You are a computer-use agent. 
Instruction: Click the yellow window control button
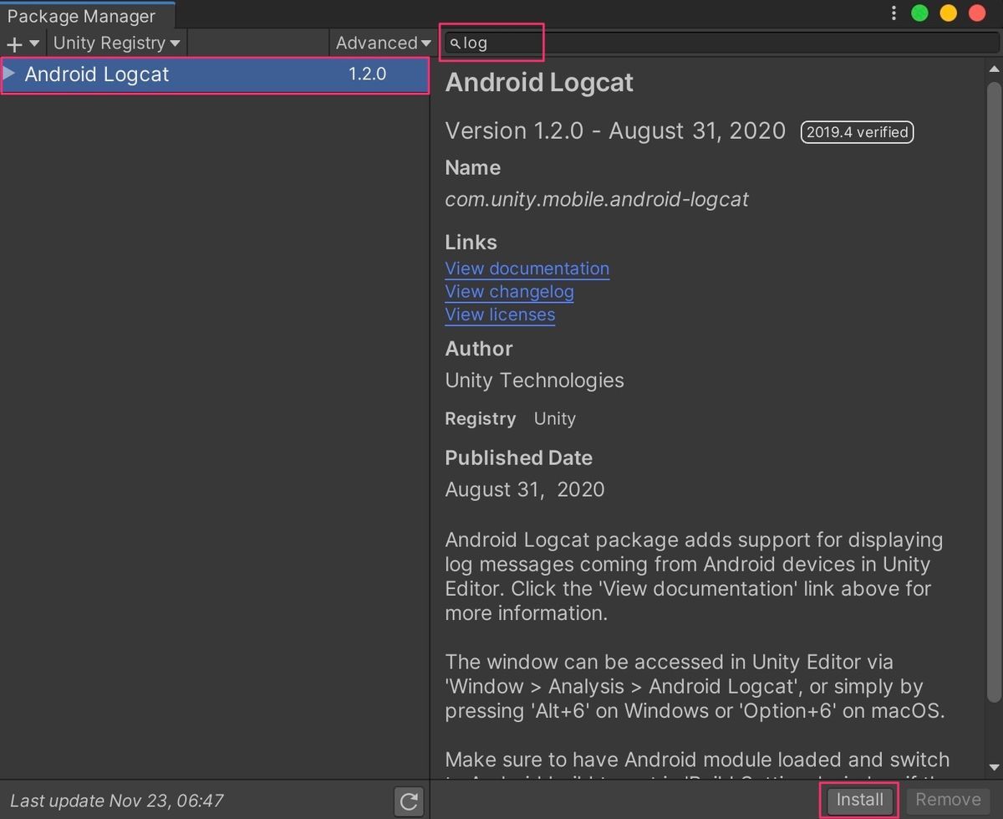click(948, 13)
